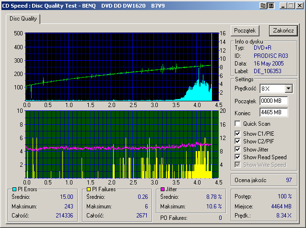This screenshot has height=228, width=306.
Task: Maximize the CD Speed window
Action: pos(291,6)
